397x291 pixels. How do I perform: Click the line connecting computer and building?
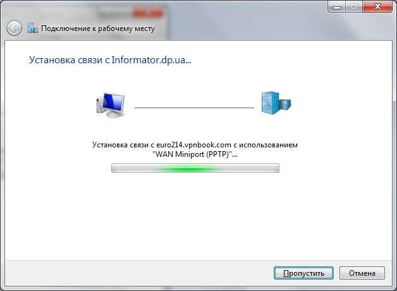tap(194, 108)
